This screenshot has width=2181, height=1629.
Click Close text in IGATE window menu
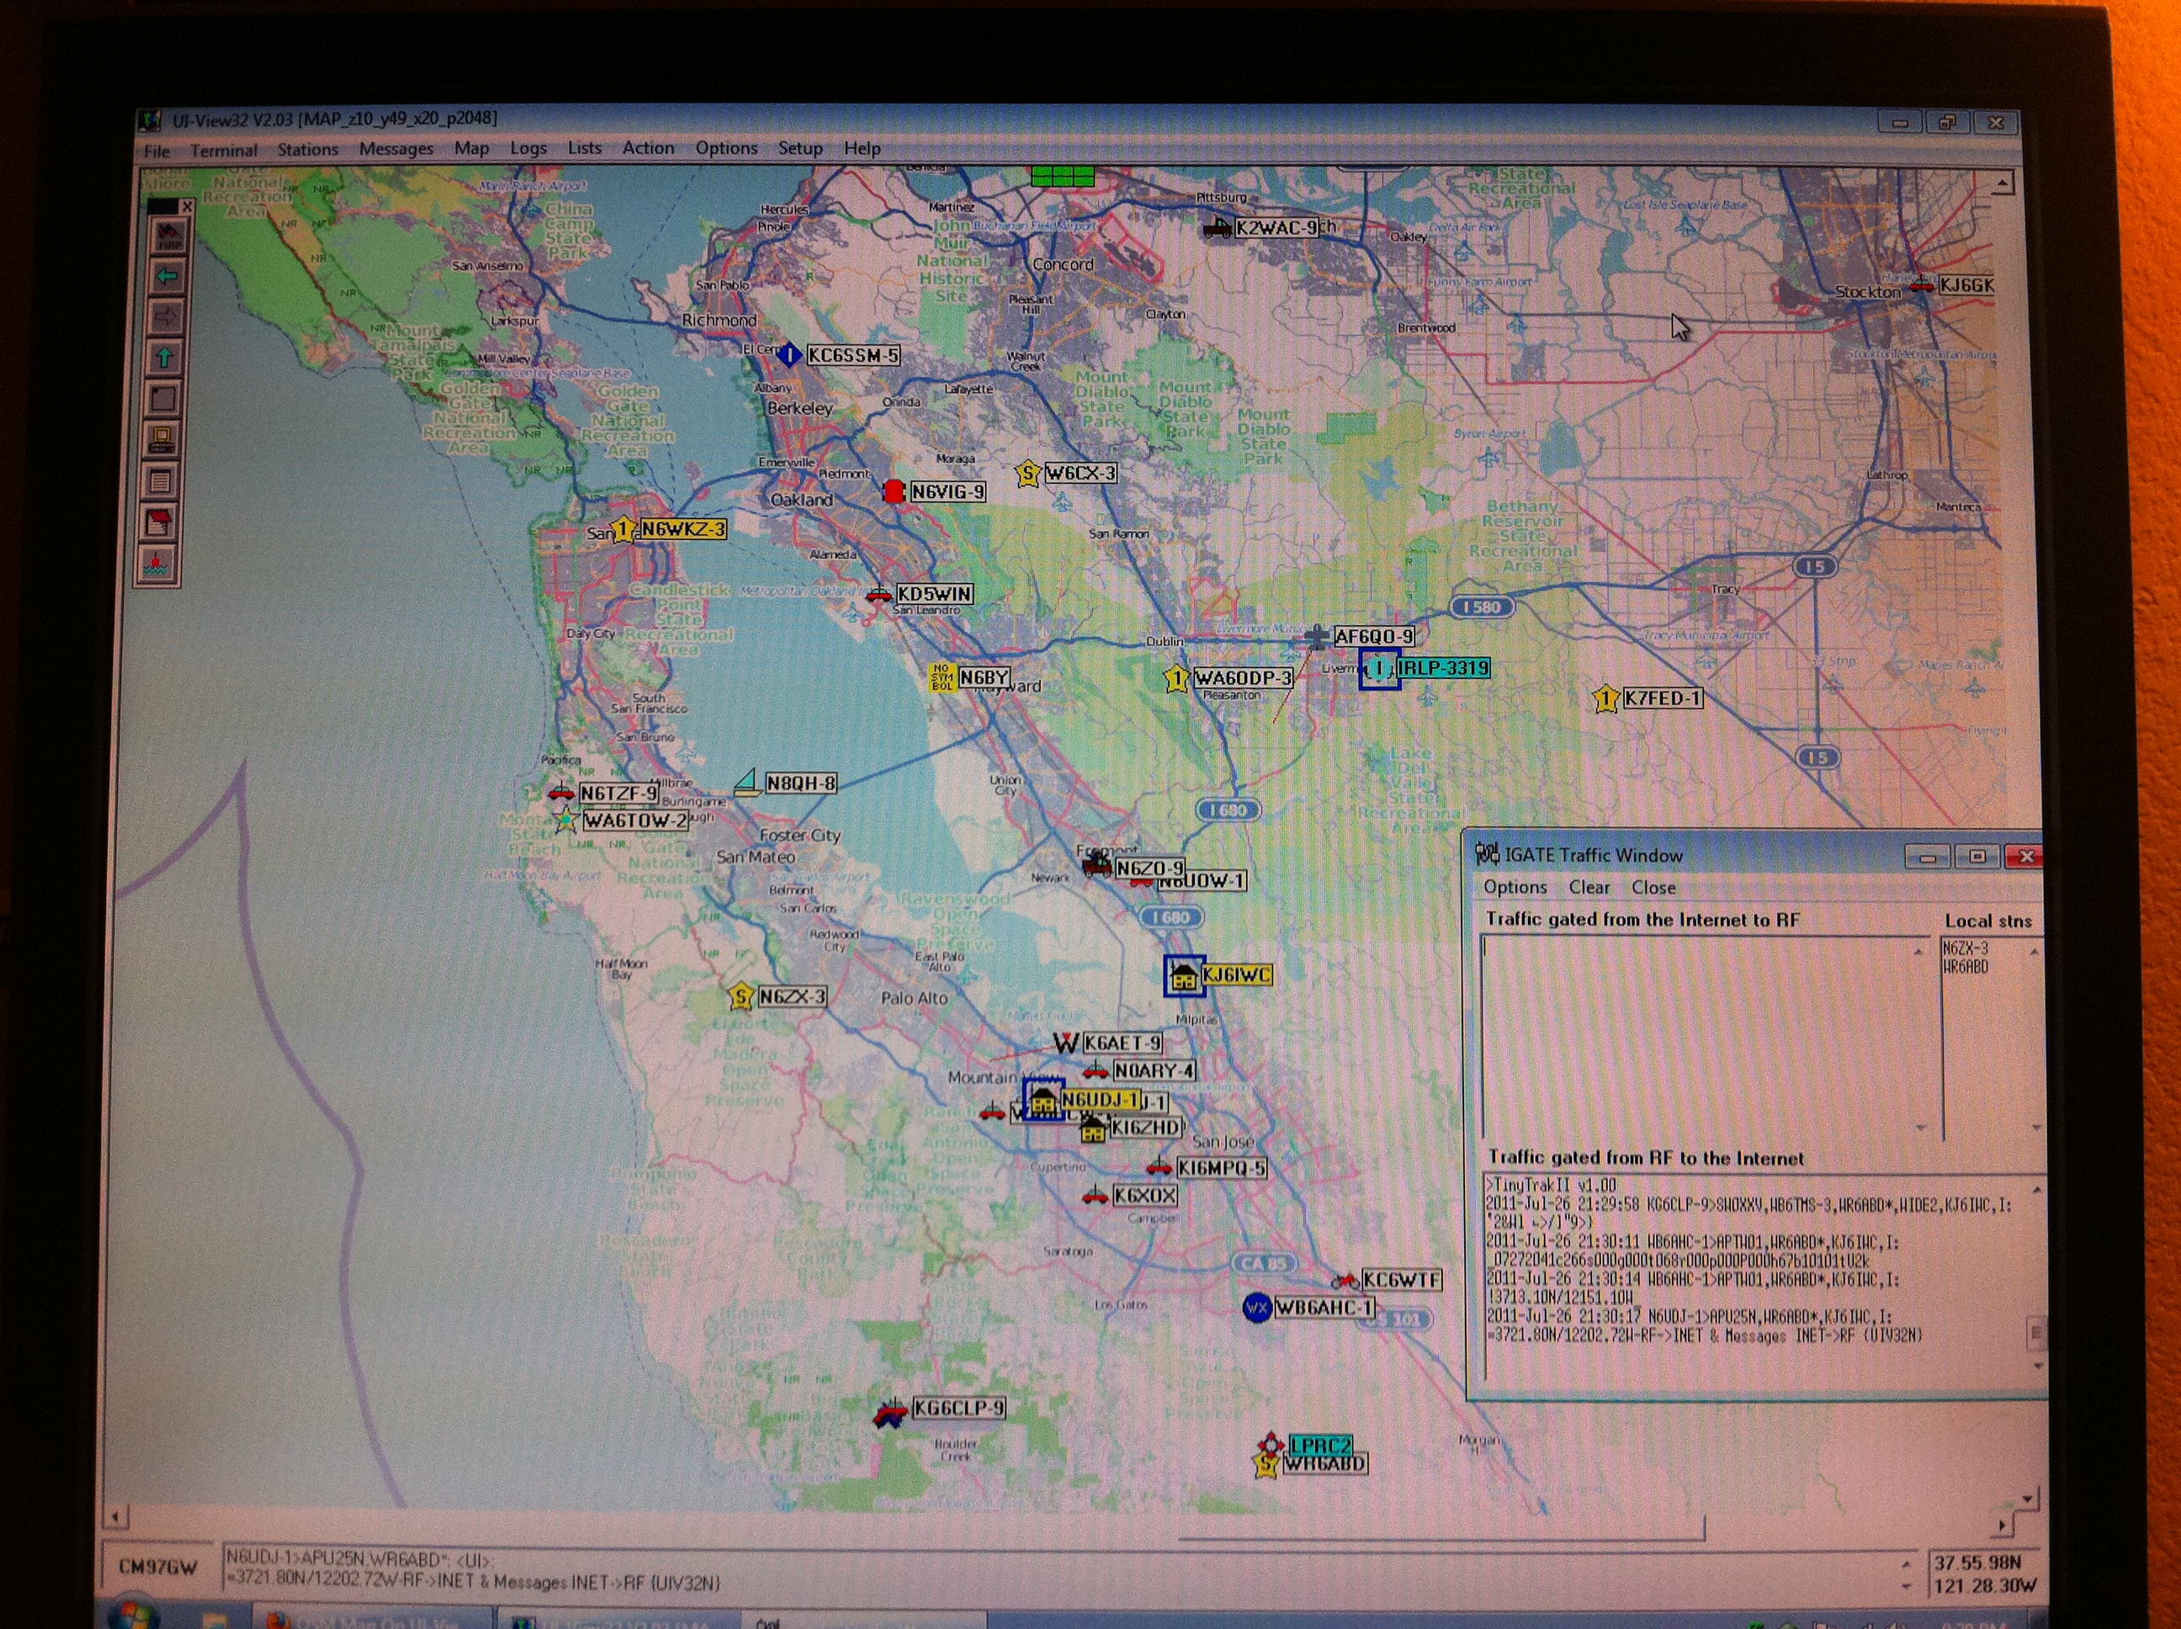coord(1653,888)
